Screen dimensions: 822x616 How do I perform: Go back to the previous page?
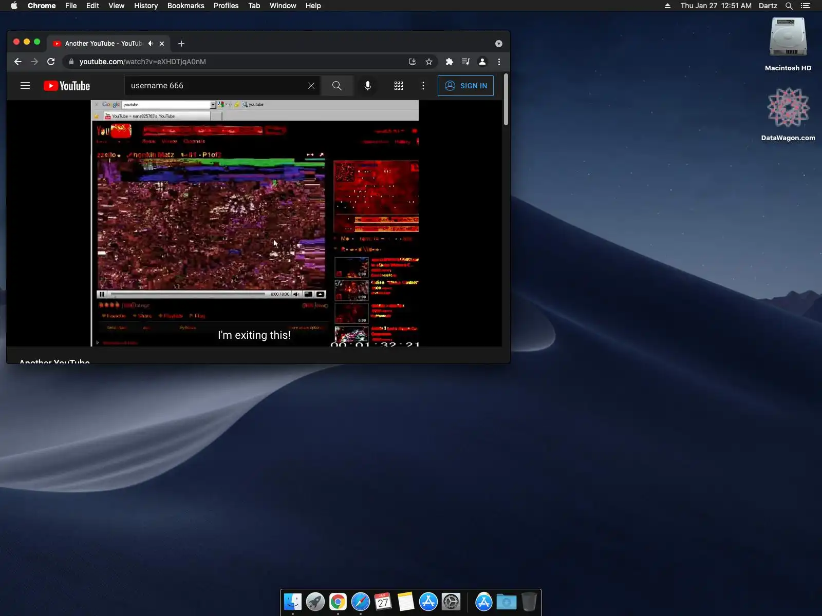coord(18,62)
